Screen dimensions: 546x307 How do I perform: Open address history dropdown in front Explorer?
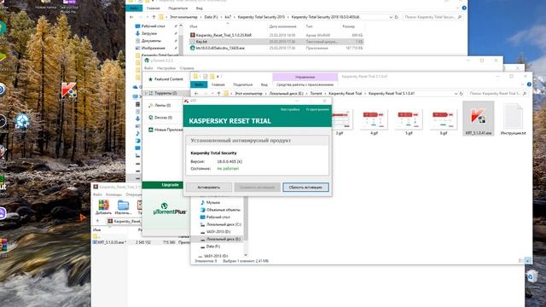click(456, 94)
